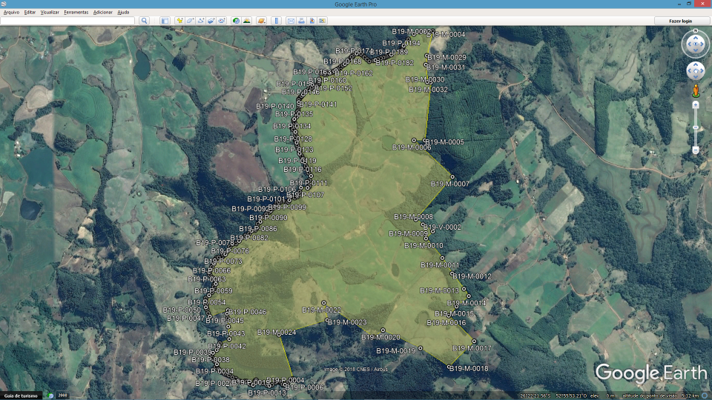Image resolution: width=712 pixels, height=400 pixels.
Task: Click the N north indicator on compass
Action: pos(695,31)
